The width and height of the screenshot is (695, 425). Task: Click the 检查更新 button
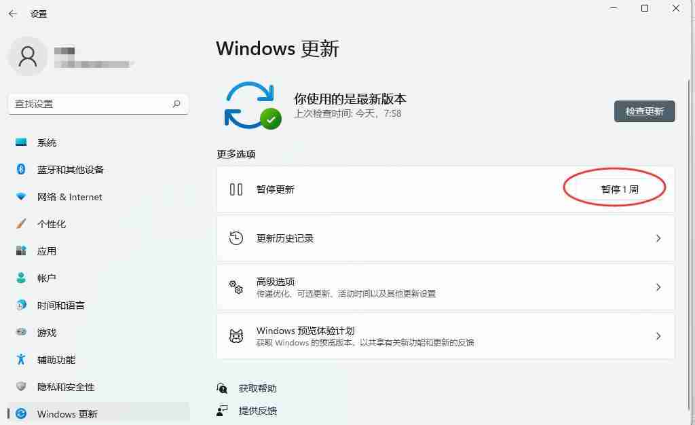643,111
